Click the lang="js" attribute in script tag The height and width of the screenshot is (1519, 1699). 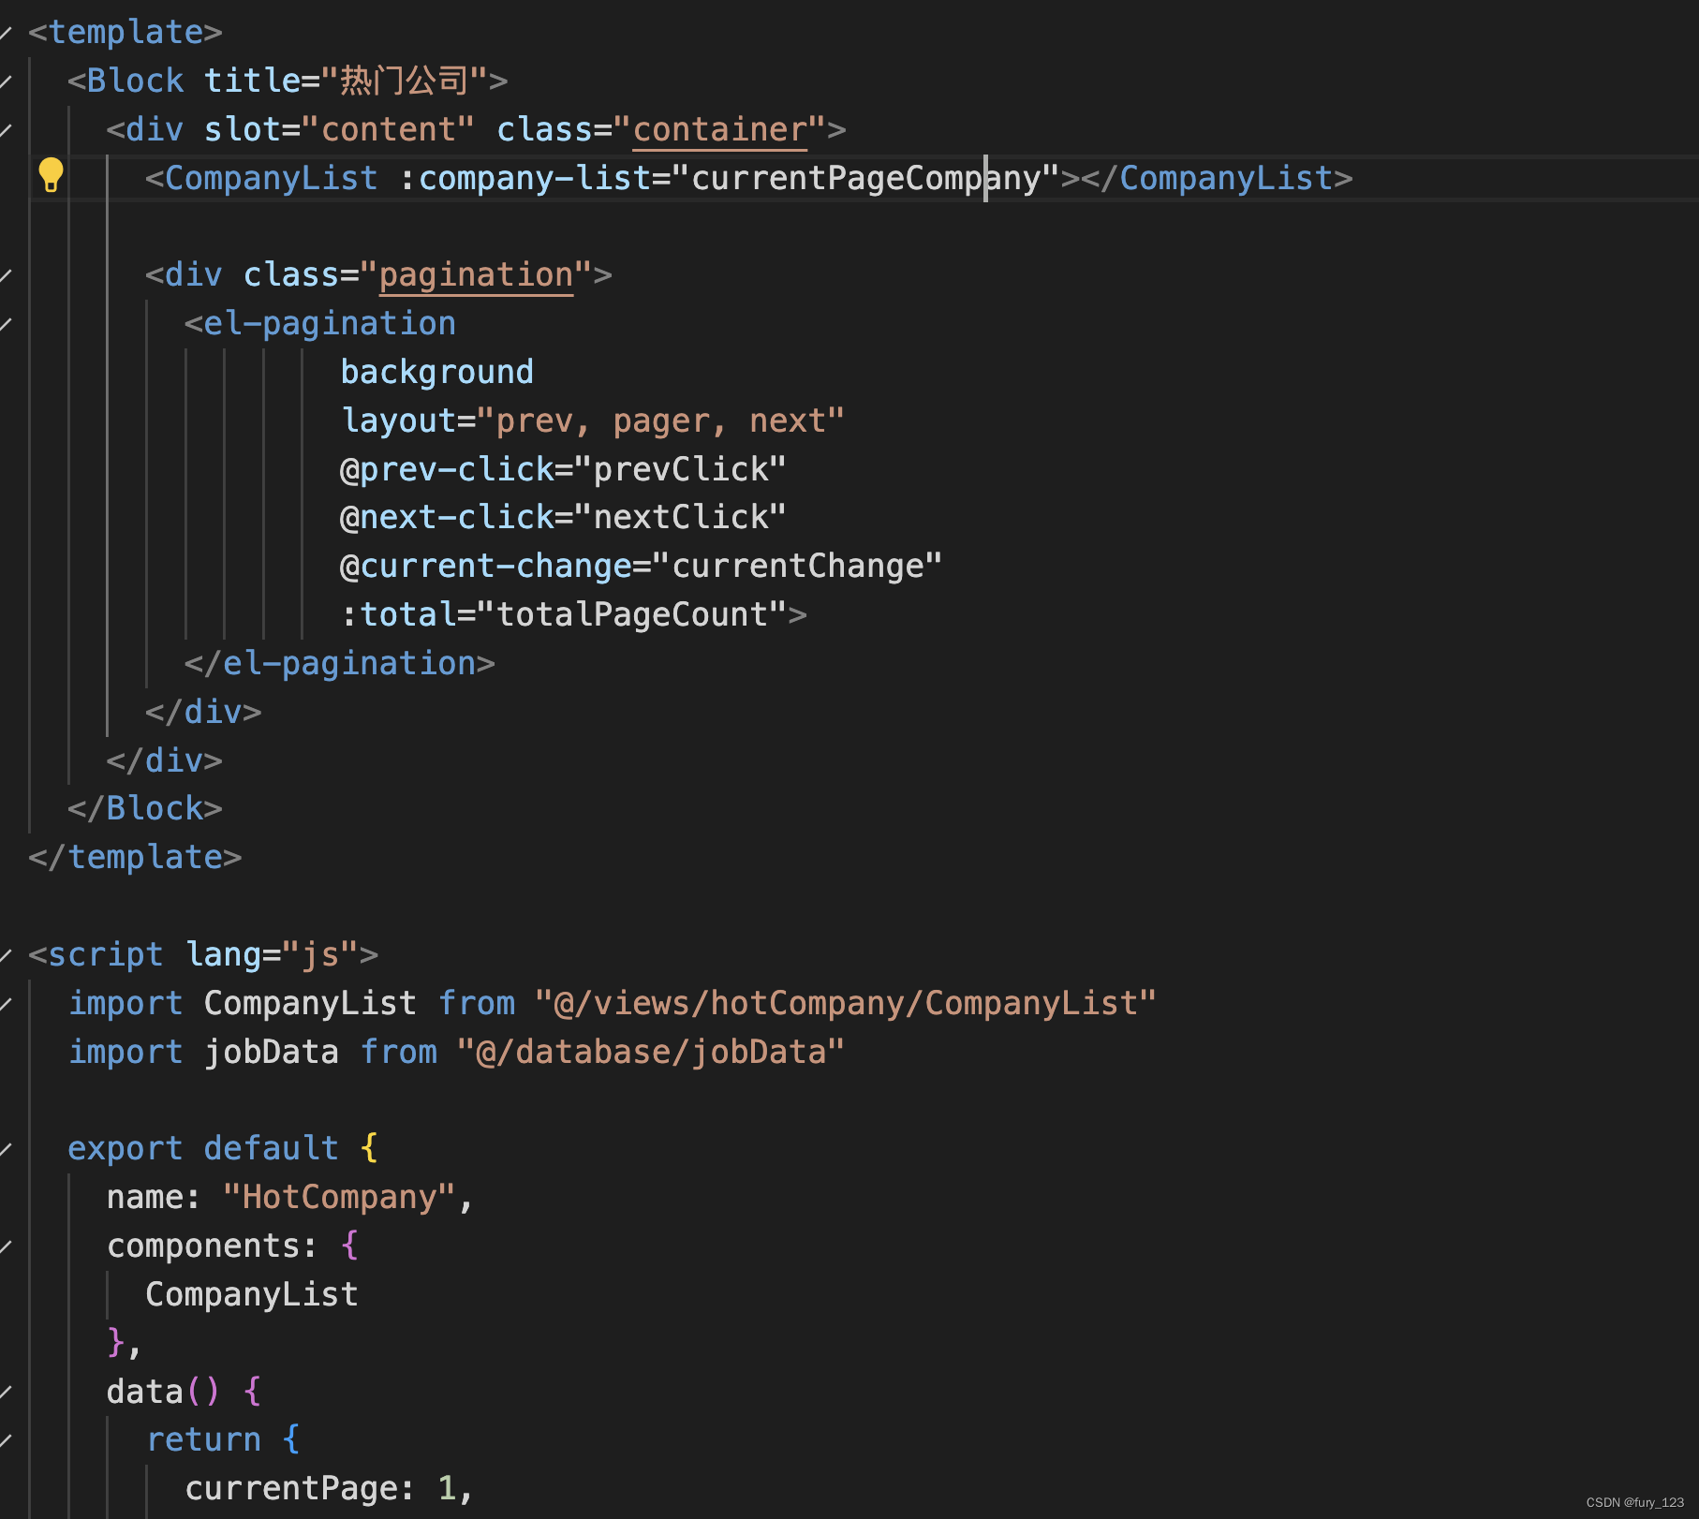tap(272, 954)
